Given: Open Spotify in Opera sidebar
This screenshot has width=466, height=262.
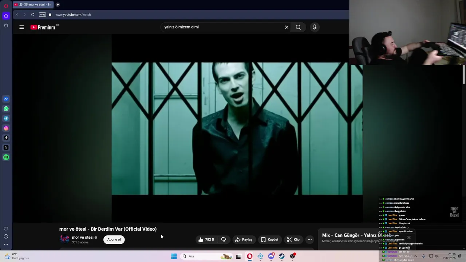Looking at the screenshot, I should pyautogui.click(x=6, y=157).
